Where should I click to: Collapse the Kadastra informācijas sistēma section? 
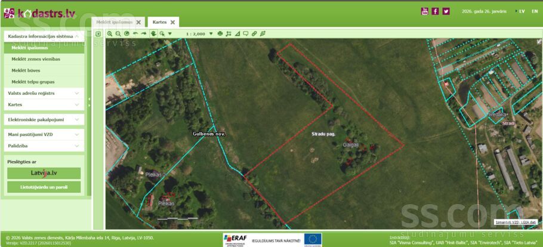click(x=44, y=36)
